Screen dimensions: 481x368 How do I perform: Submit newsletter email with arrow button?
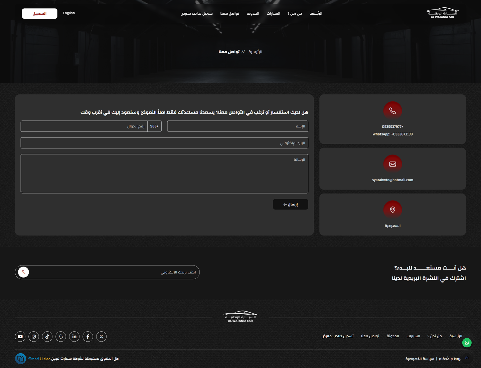coord(23,272)
